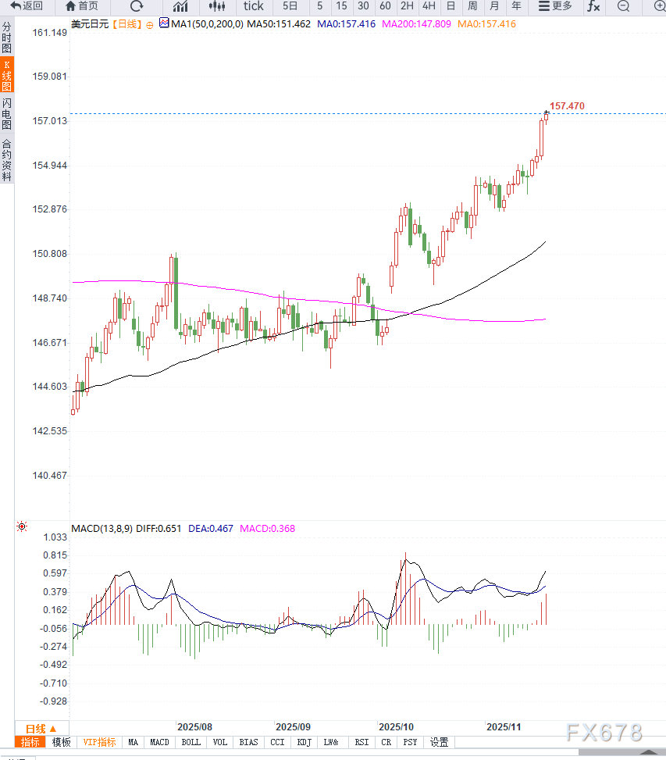Select the BOLL indicator tab
The height and width of the screenshot is (760, 666).
click(x=191, y=742)
